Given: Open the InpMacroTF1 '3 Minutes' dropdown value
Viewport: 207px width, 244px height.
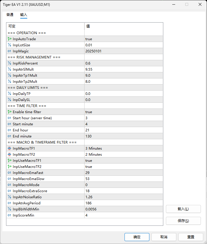Looking at the screenshot, I should coord(124,148).
